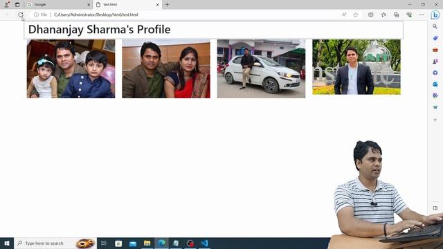The image size is (443, 249).
Task: Open the photo of man at institute sign
Action: pos(356,67)
